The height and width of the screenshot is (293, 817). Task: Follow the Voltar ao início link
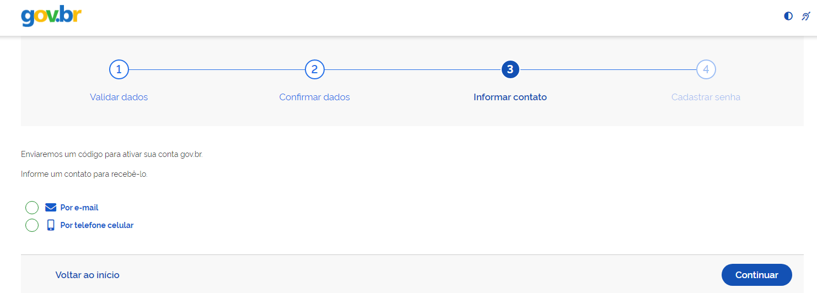(88, 275)
